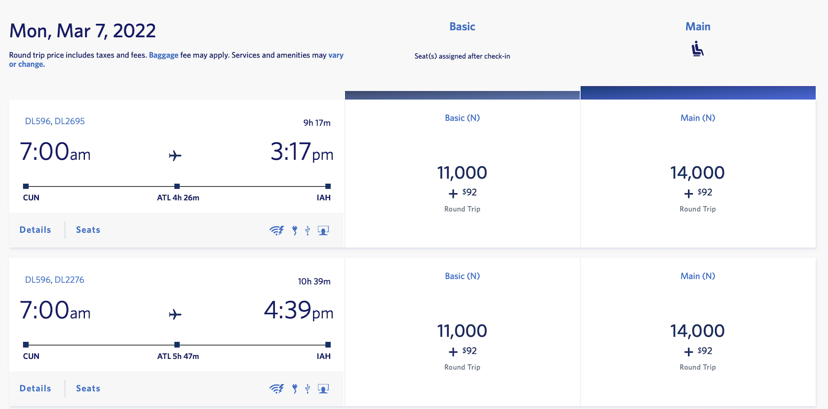
Task: Click the DL596, DL2695 flight numbers link
Action: [55, 121]
